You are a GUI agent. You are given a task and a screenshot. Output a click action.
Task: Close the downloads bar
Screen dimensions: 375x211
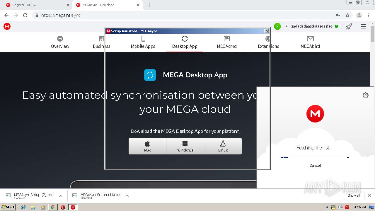[369, 195]
